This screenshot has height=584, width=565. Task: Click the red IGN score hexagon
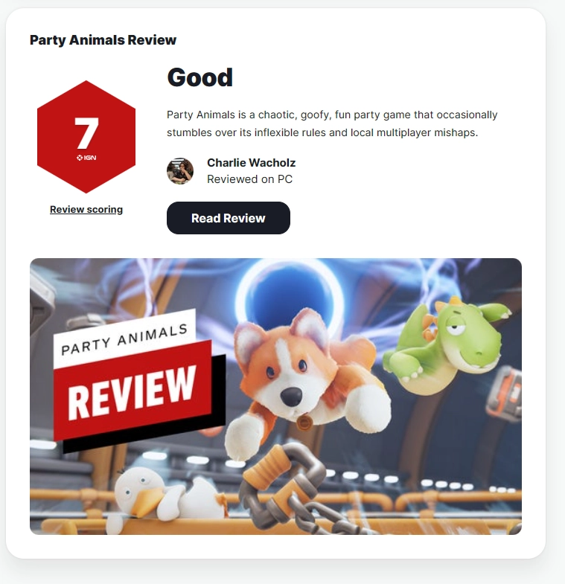tap(86, 137)
